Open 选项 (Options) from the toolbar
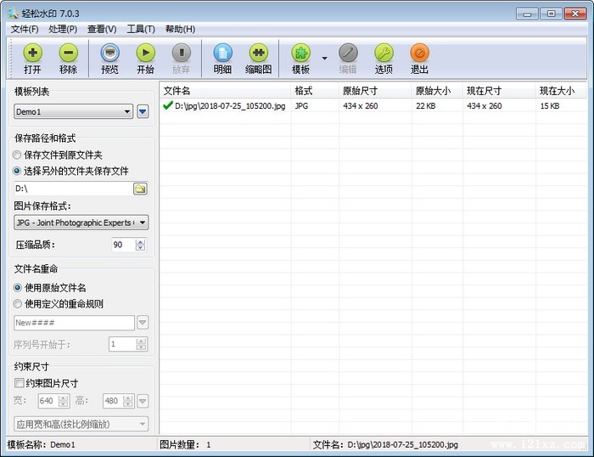594x457 pixels. pyautogui.click(x=384, y=59)
